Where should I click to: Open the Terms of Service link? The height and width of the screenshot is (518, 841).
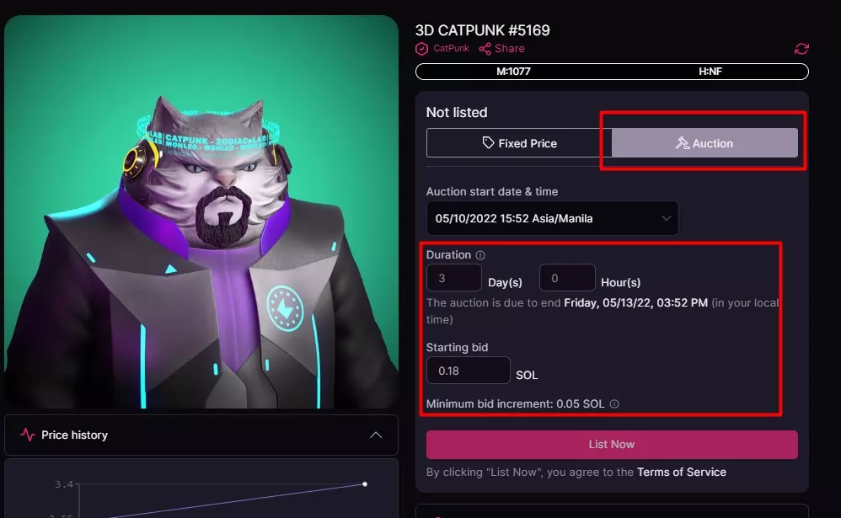682,472
